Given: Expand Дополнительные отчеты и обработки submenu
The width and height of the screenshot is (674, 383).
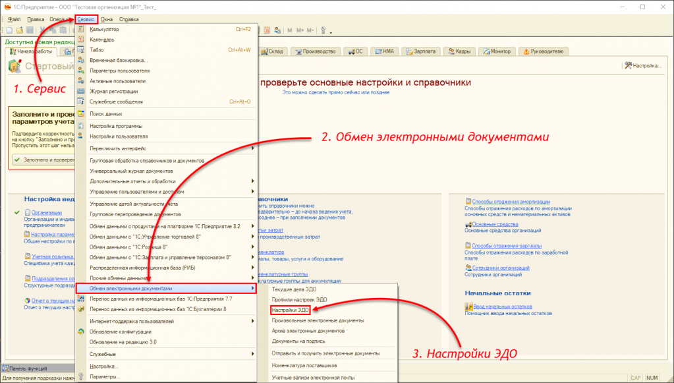Looking at the screenshot, I should click(167, 181).
